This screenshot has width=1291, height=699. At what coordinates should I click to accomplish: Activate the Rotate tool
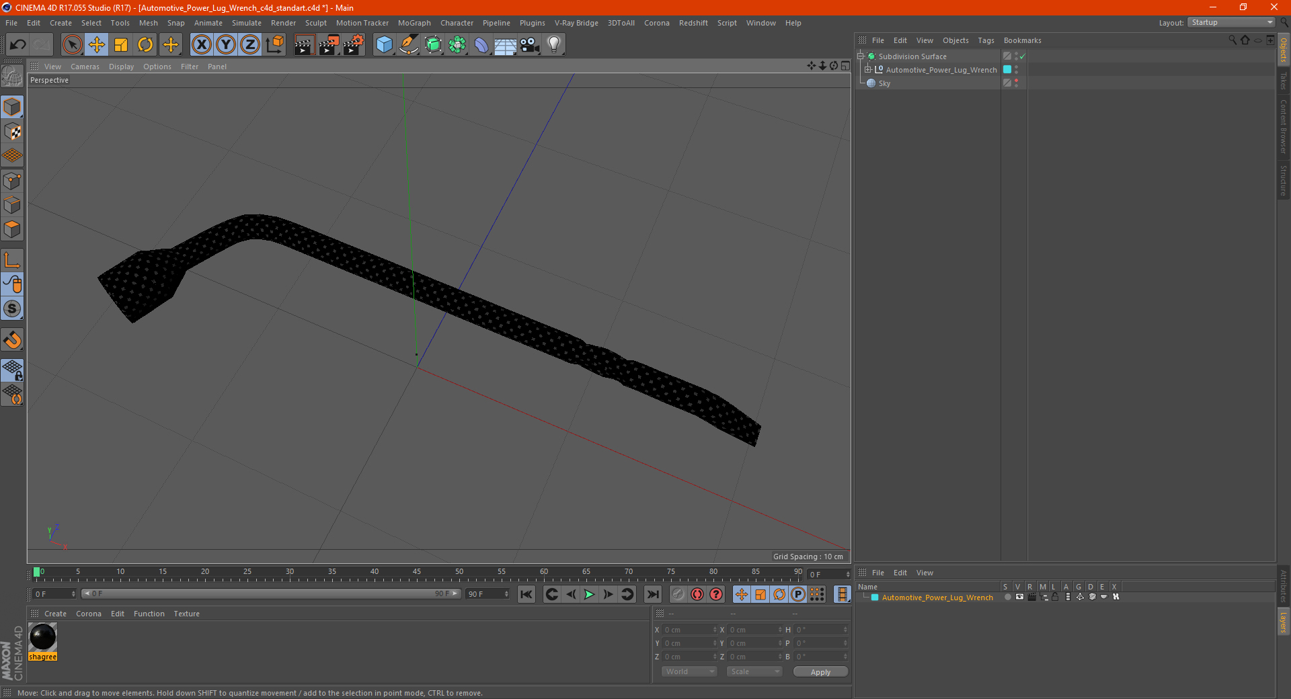click(x=145, y=45)
